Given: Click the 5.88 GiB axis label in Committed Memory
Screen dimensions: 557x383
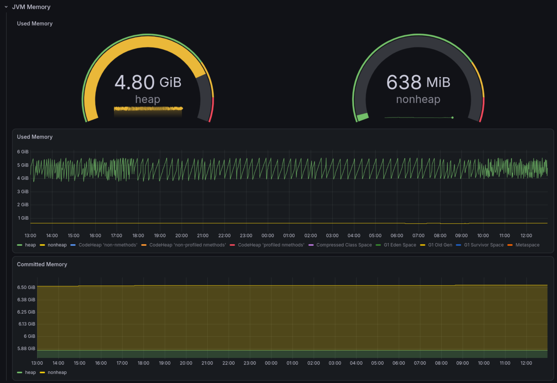Looking at the screenshot, I should (26, 349).
